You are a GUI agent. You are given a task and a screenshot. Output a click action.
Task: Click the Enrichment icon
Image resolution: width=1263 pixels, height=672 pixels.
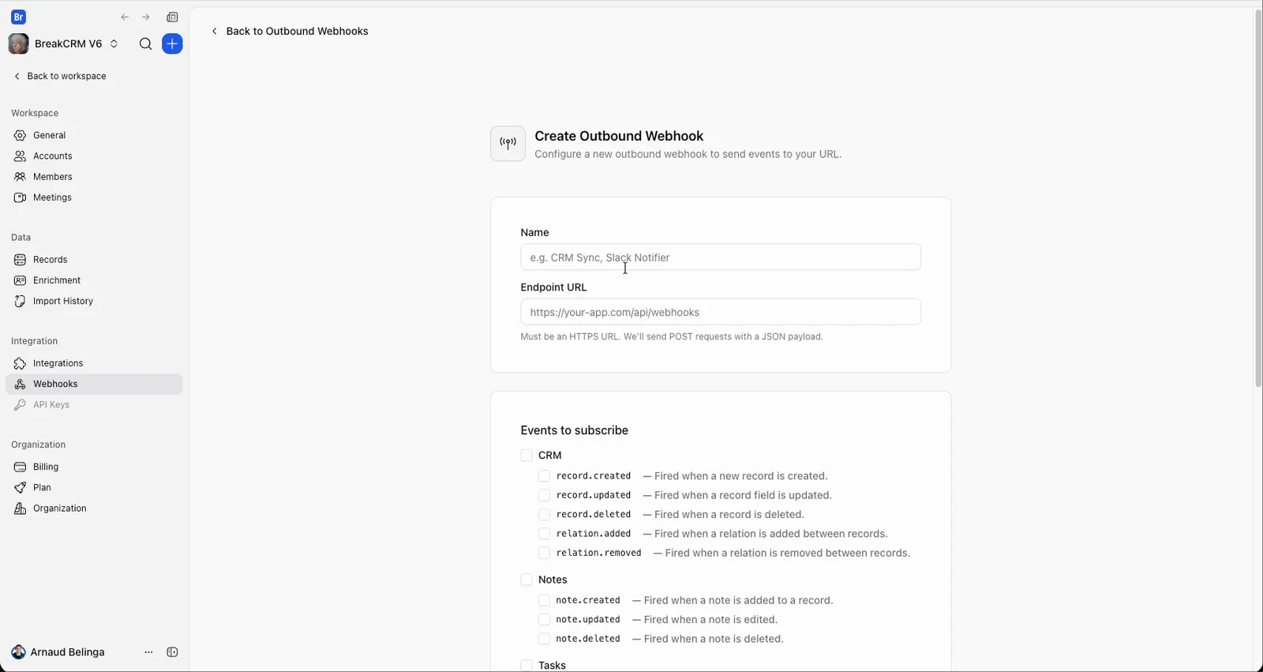[x=20, y=280]
